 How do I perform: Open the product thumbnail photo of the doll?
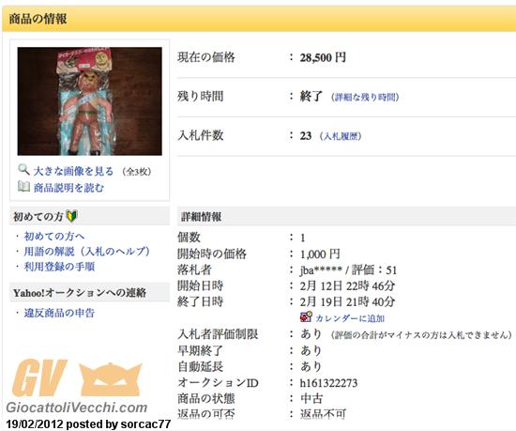tap(89, 101)
